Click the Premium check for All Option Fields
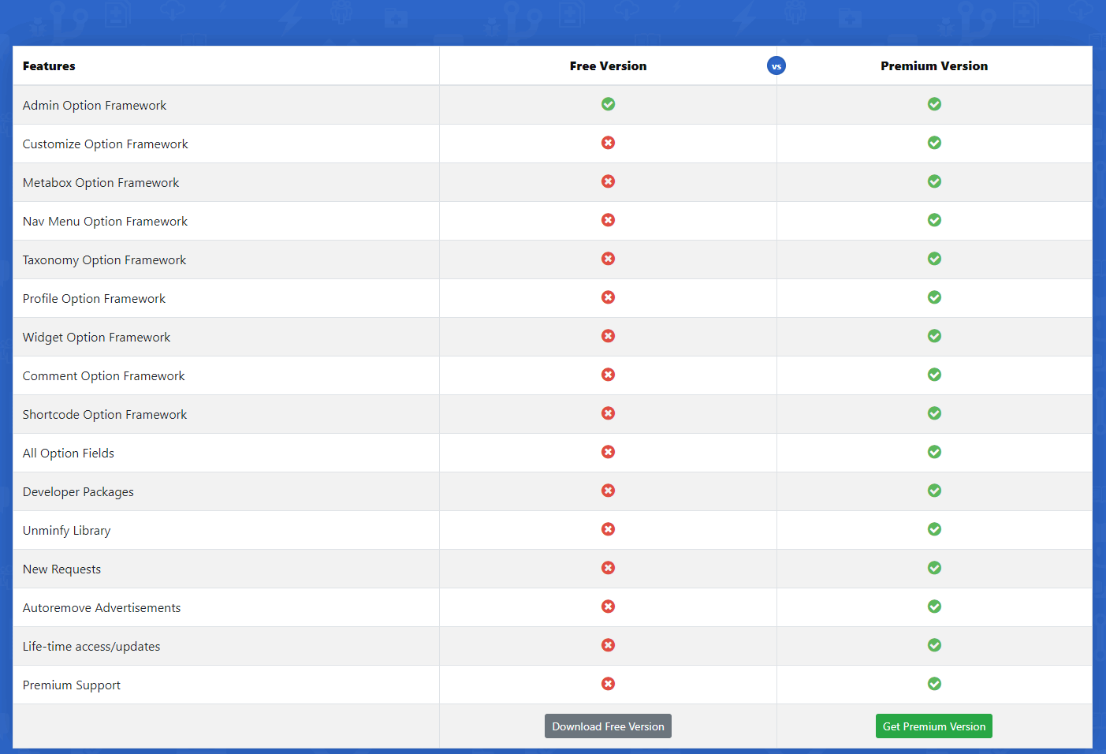 [935, 452]
